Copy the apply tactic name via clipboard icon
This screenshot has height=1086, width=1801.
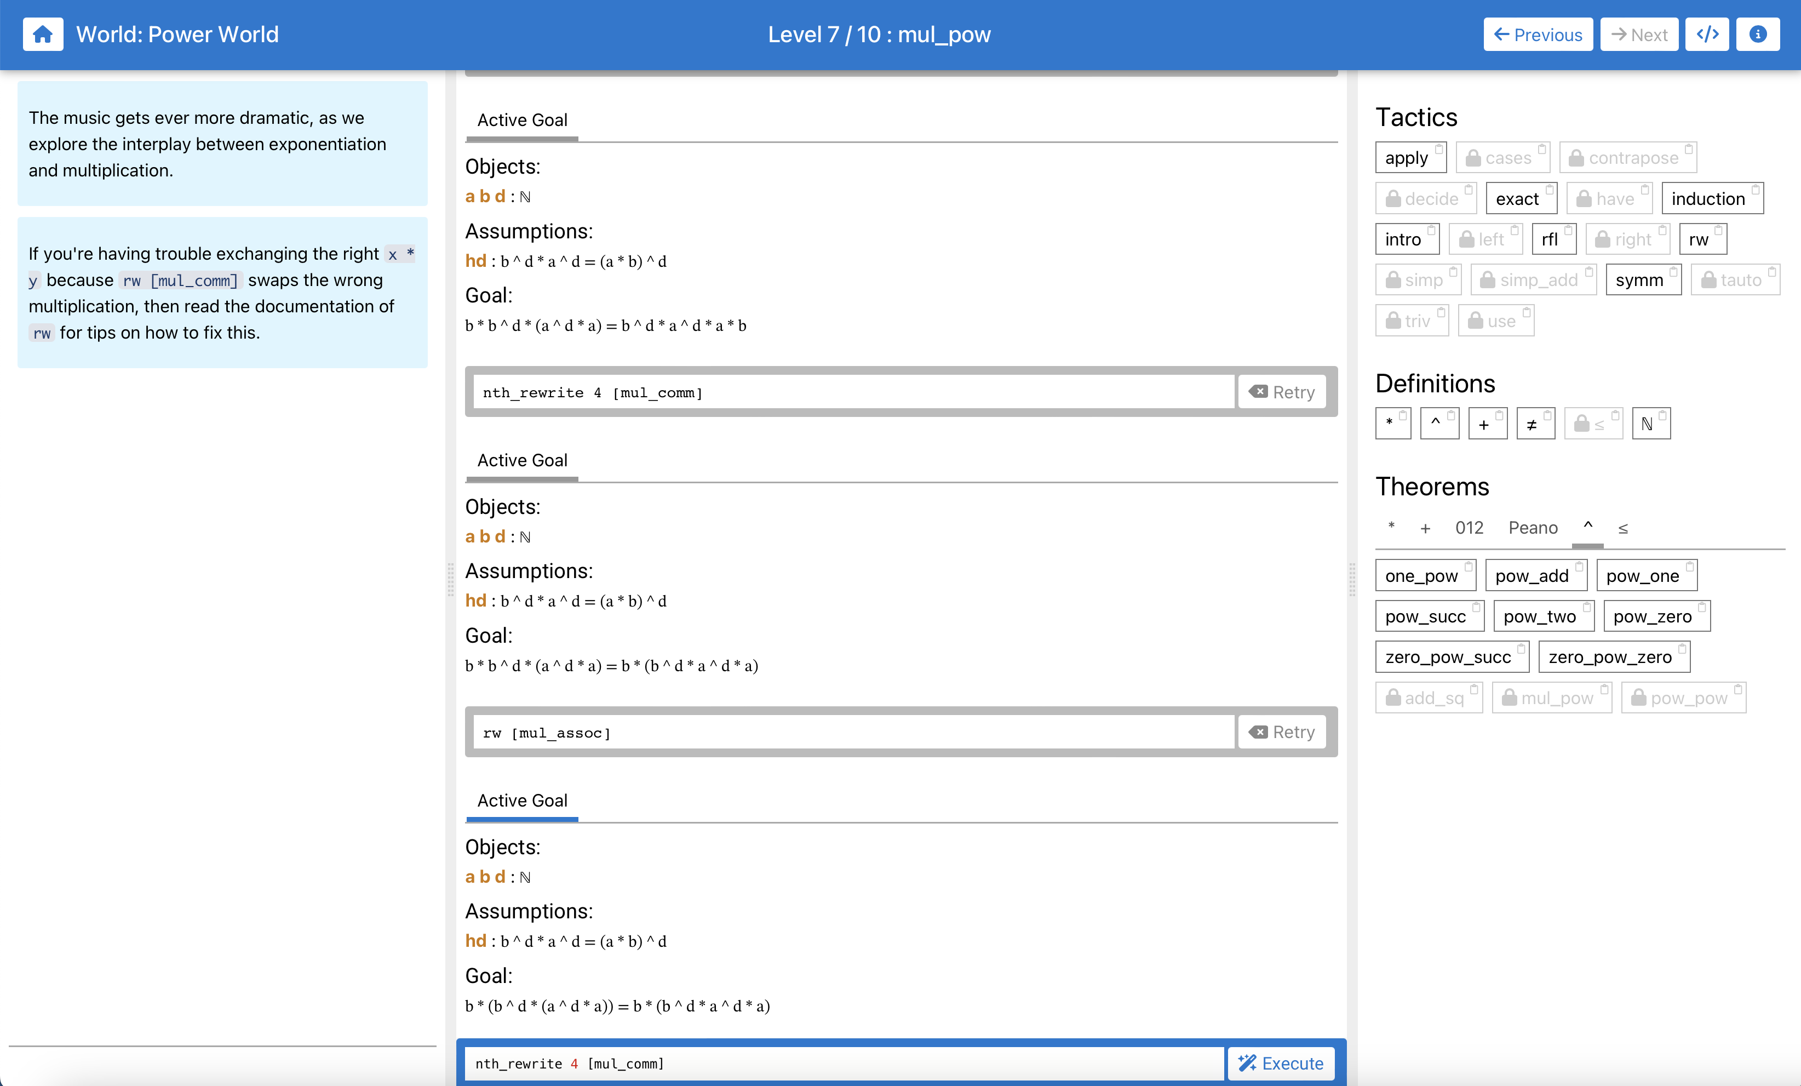point(1438,149)
